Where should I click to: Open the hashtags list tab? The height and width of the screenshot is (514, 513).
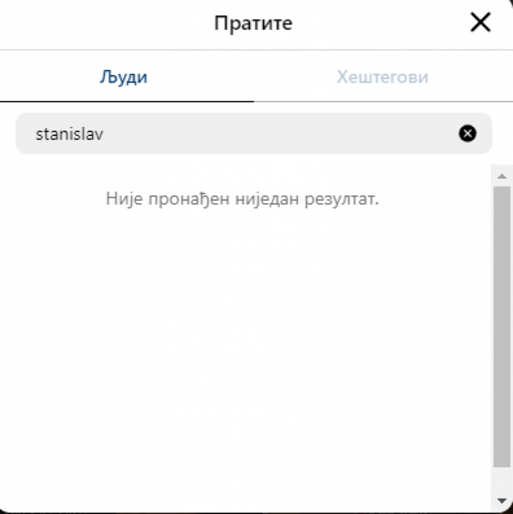382,77
